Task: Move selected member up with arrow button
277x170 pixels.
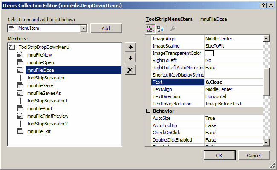Action: coord(130,48)
